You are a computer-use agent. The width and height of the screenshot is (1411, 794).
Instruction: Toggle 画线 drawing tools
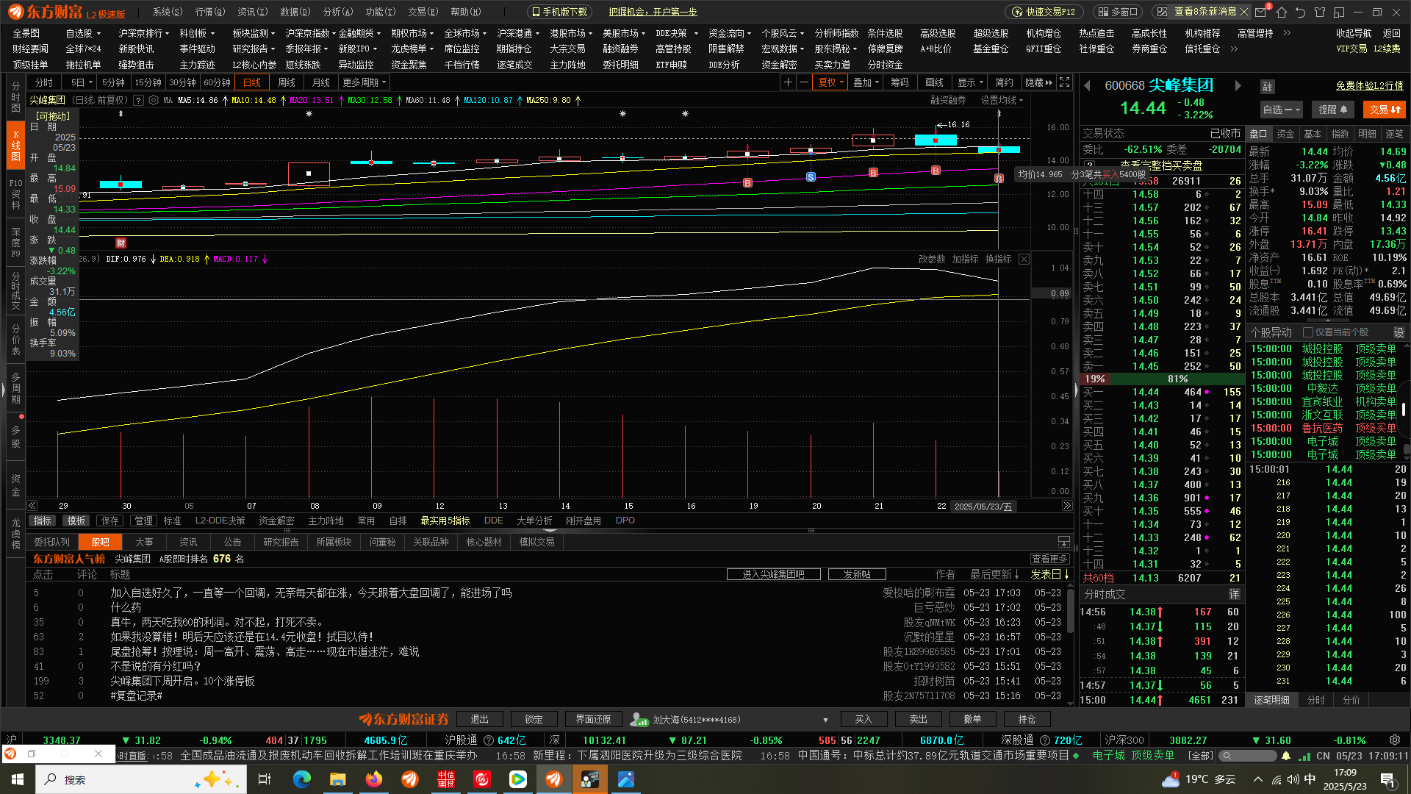tap(934, 82)
